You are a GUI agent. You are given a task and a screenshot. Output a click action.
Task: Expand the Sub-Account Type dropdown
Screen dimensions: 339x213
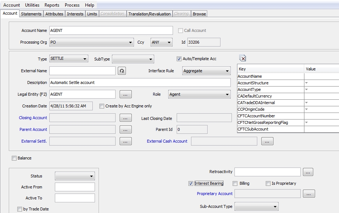pos(257,206)
